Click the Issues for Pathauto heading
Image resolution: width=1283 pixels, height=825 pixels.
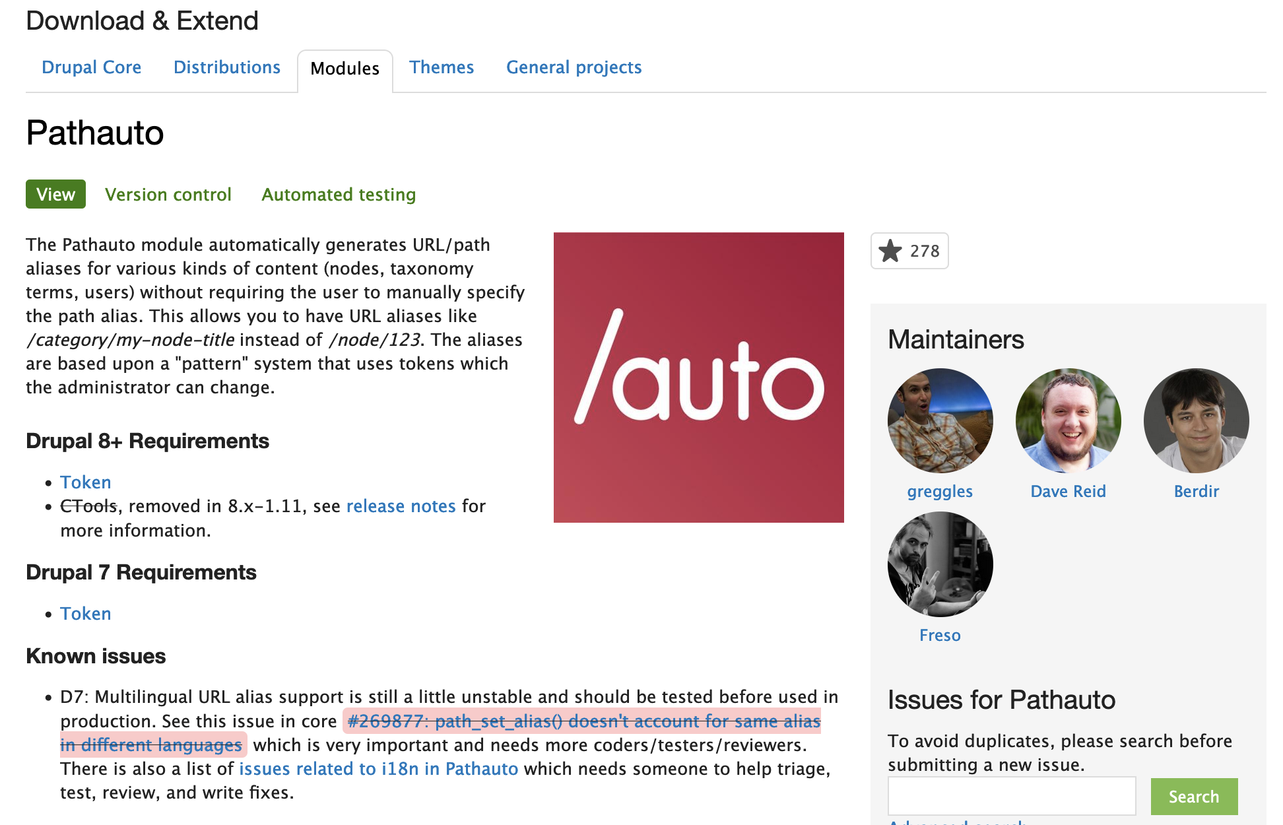[1001, 700]
